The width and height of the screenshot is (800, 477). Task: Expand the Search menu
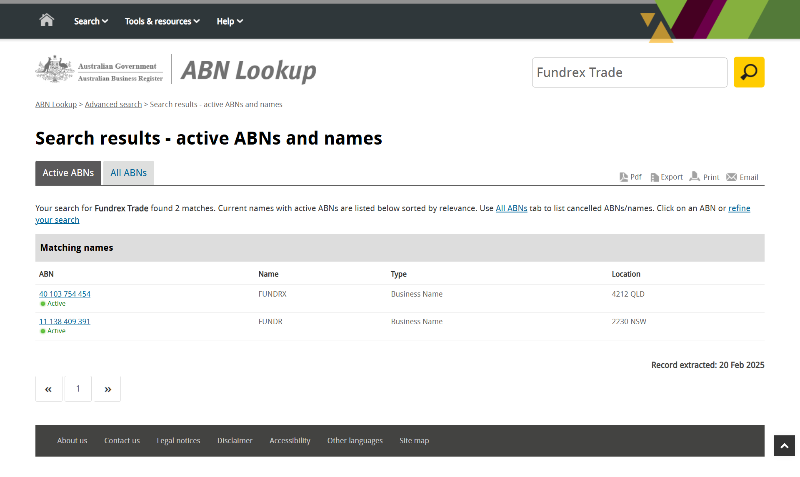91,21
